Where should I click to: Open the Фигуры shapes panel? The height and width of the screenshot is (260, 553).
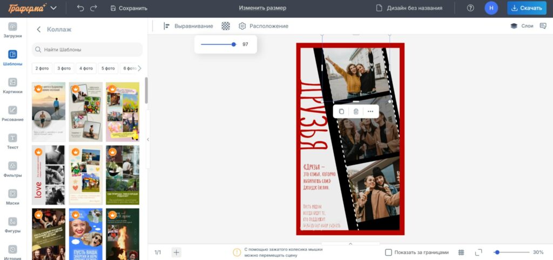(13, 225)
